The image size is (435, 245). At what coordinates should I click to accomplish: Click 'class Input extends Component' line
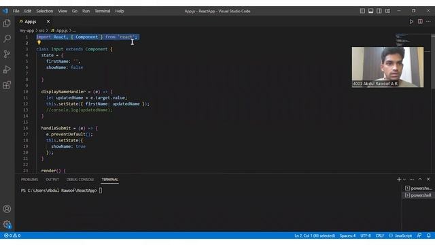[x=74, y=49]
